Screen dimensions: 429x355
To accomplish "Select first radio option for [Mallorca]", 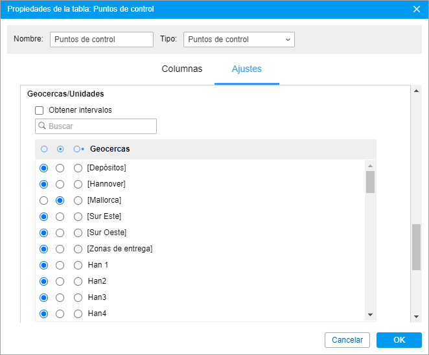I will click(44, 200).
